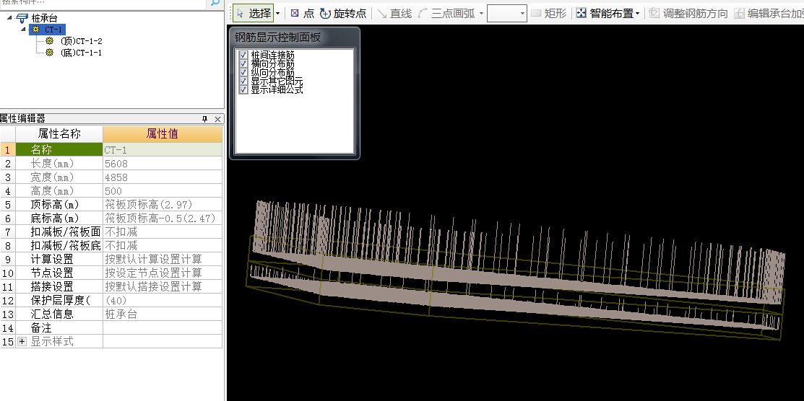Click the 钢筋显示控制面板 title bar
The image size is (804, 401).
point(294,38)
